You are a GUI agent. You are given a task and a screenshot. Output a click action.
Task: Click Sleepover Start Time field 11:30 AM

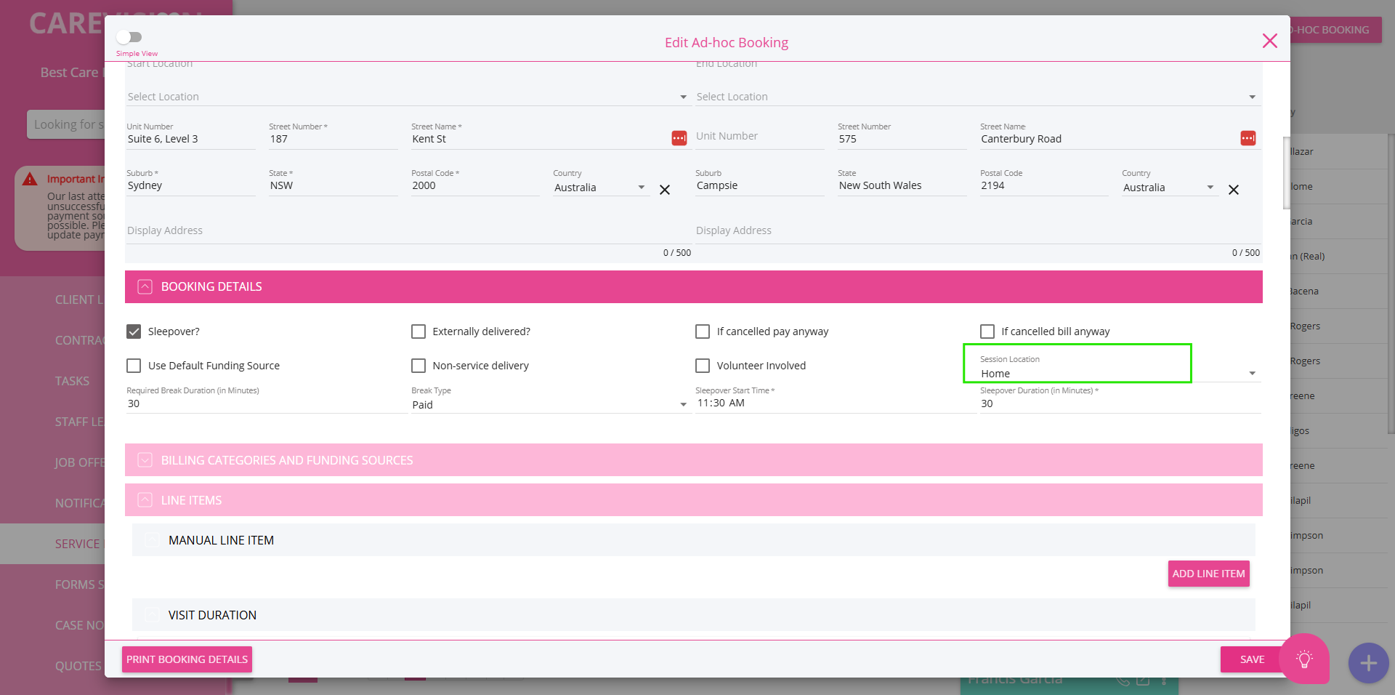(836, 403)
